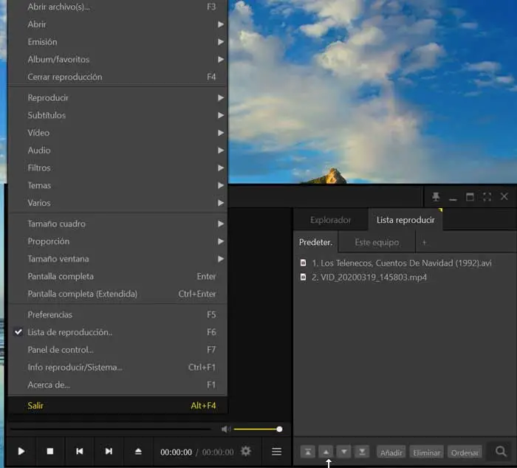Start playback with the play button
517x468 pixels.
click(21, 451)
